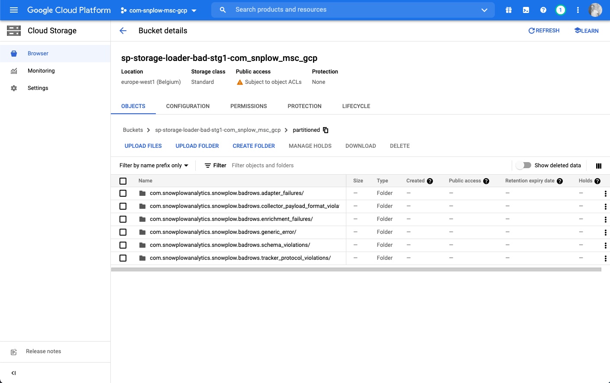This screenshot has width=610, height=383.
Task: Toggle Show deleted data switch
Action: pyautogui.click(x=523, y=165)
